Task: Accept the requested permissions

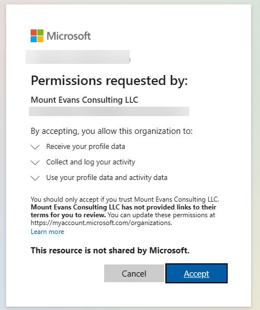Action: [x=197, y=273]
